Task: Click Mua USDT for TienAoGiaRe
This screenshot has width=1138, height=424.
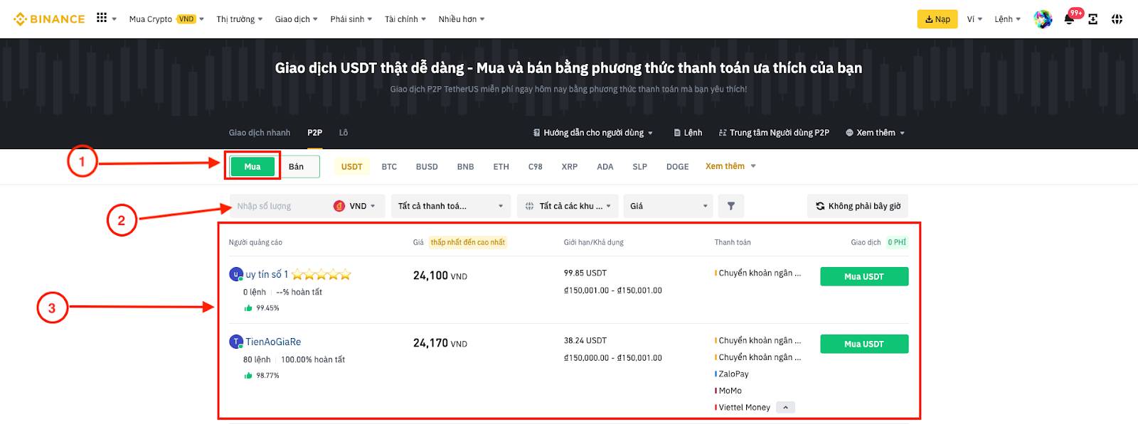Action: tap(864, 344)
